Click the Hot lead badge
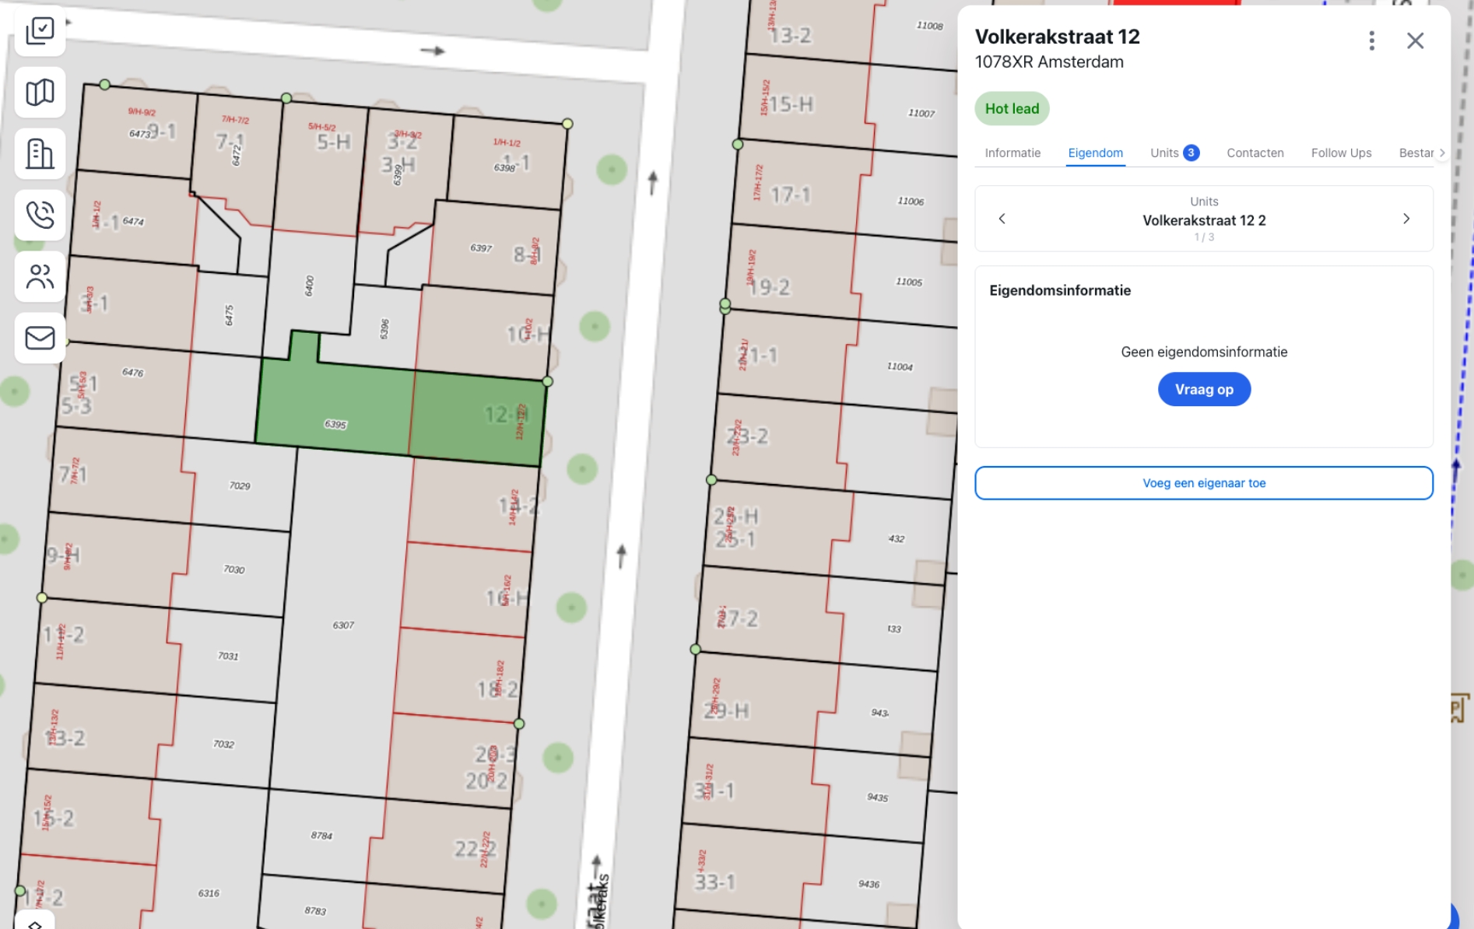 (x=1012, y=108)
